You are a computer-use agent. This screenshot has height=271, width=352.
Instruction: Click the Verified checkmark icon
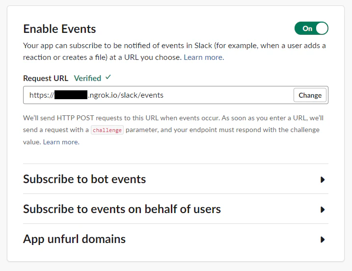108,77
